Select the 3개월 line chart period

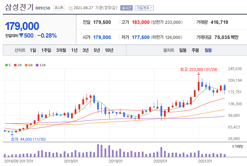click(x=61, y=50)
